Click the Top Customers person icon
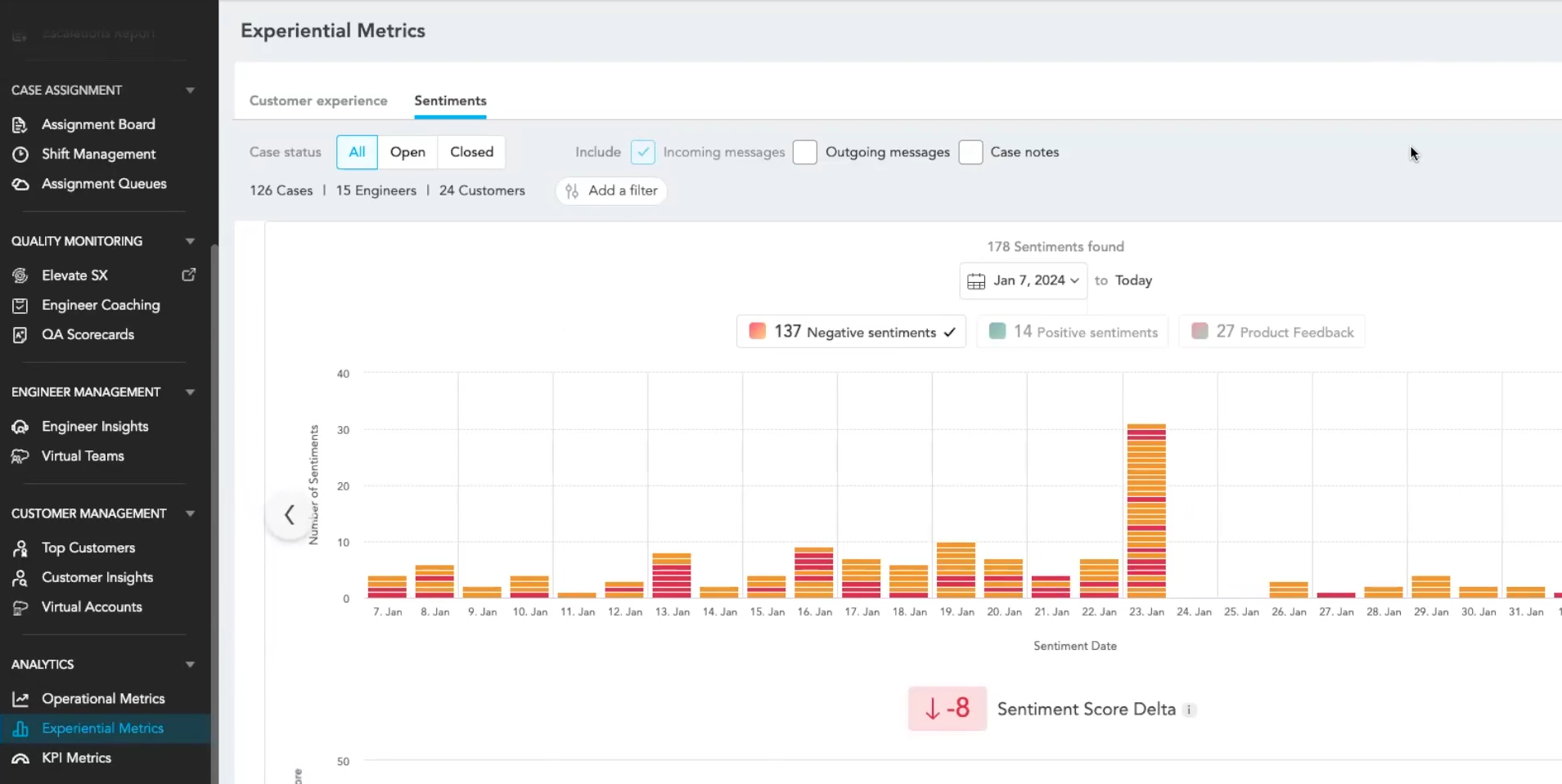Screen dimensions: 1562x784 coord(20,548)
